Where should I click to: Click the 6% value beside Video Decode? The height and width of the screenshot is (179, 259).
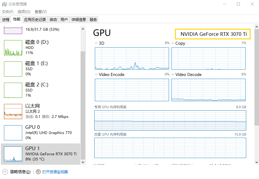[244, 74]
